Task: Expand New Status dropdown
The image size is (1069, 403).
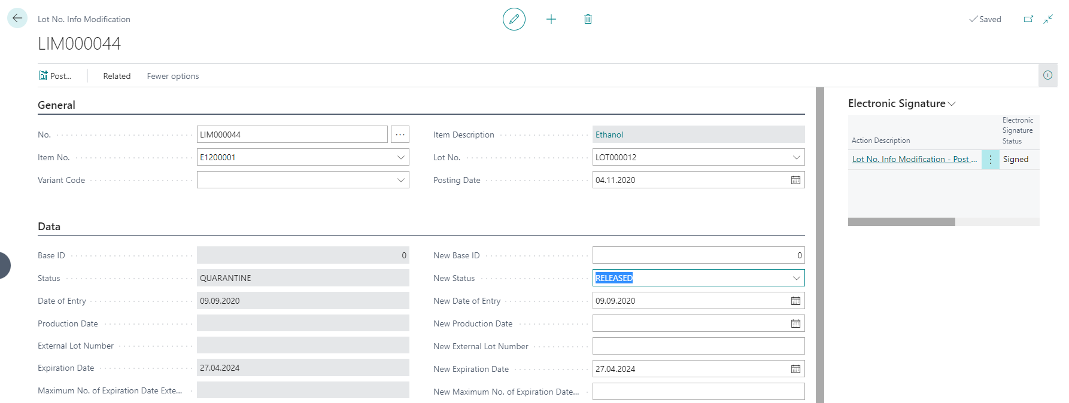Action: pyautogui.click(x=796, y=278)
